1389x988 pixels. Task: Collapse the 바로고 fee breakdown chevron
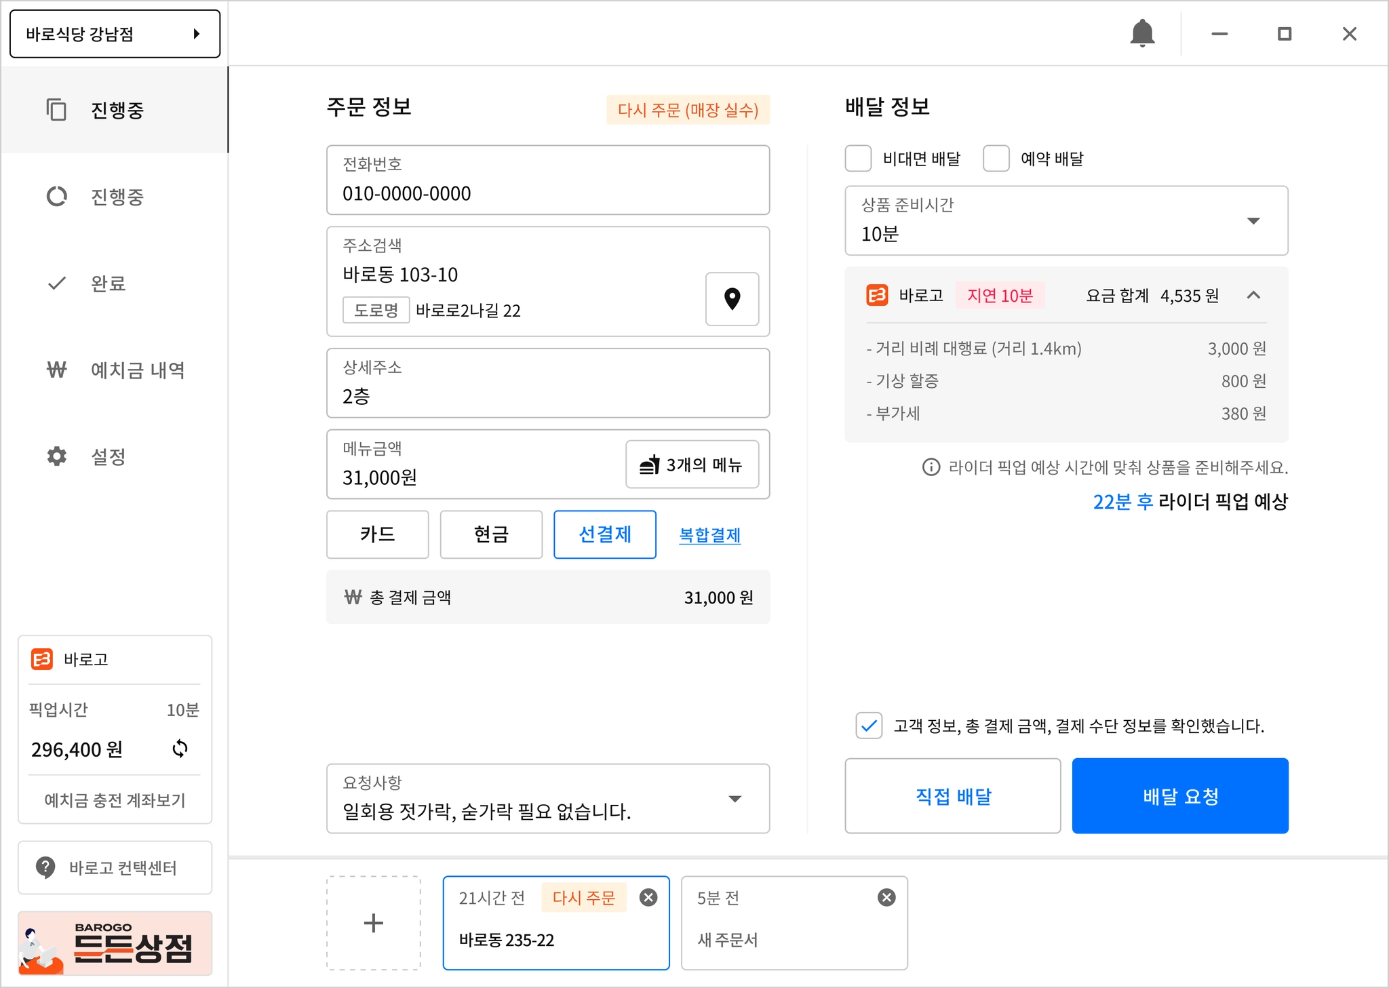point(1253,295)
